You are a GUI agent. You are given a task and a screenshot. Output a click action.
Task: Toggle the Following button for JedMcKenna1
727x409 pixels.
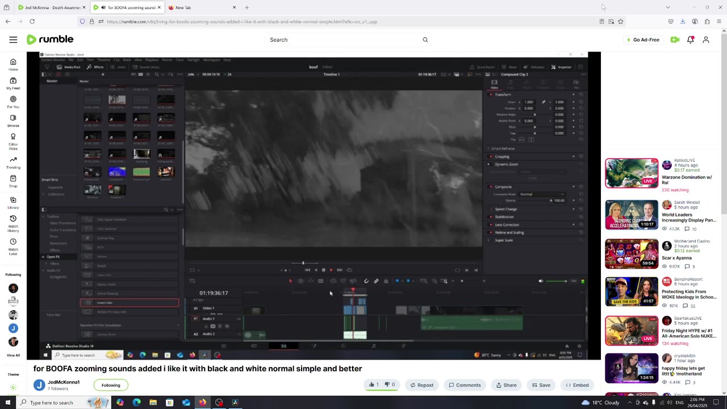tap(111, 385)
